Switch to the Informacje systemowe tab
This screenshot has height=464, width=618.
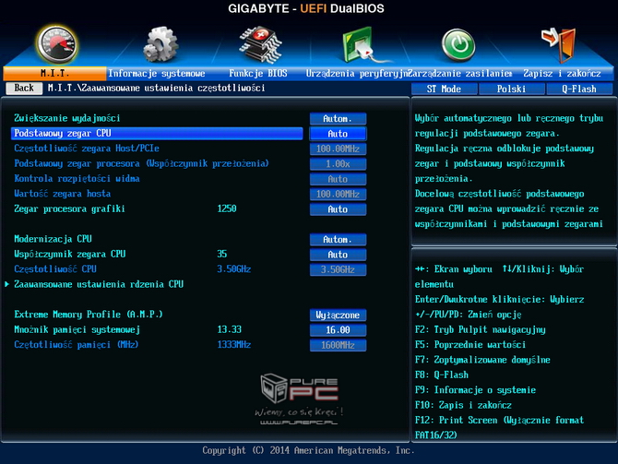pos(157,73)
